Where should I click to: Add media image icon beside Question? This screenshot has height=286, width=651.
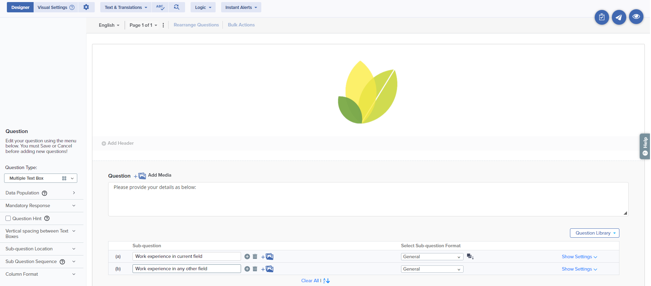click(x=140, y=176)
